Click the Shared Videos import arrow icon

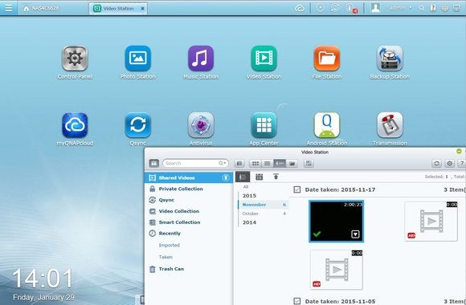(226, 177)
